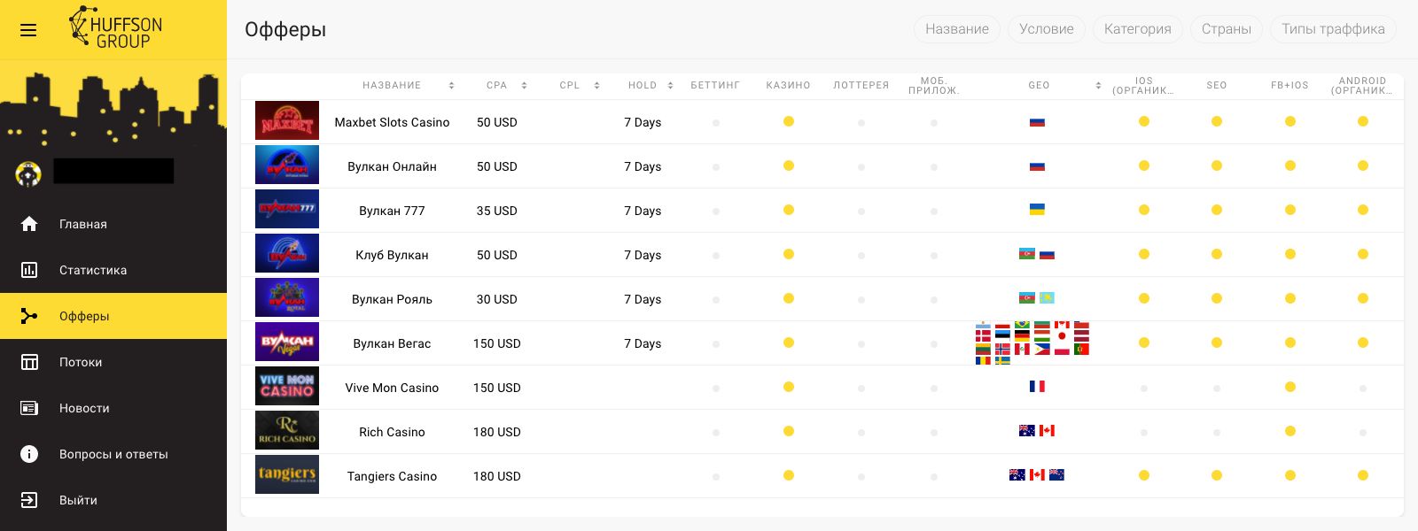Image resolution: width=1418 pixels, height=531 pixels.
Task: Sort the table by Название column
Action: [451, 86]
